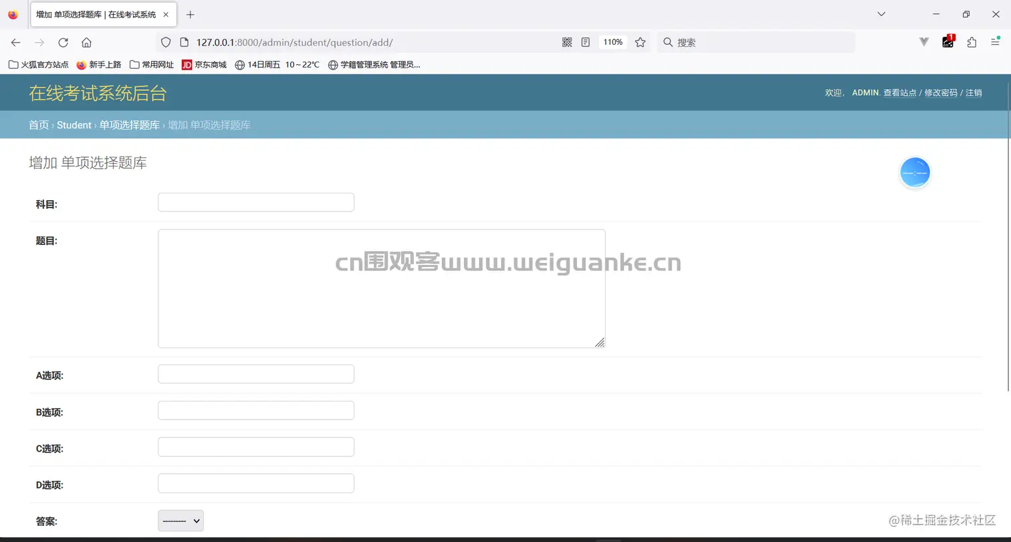Open the V-shaped extension icon

924,42
